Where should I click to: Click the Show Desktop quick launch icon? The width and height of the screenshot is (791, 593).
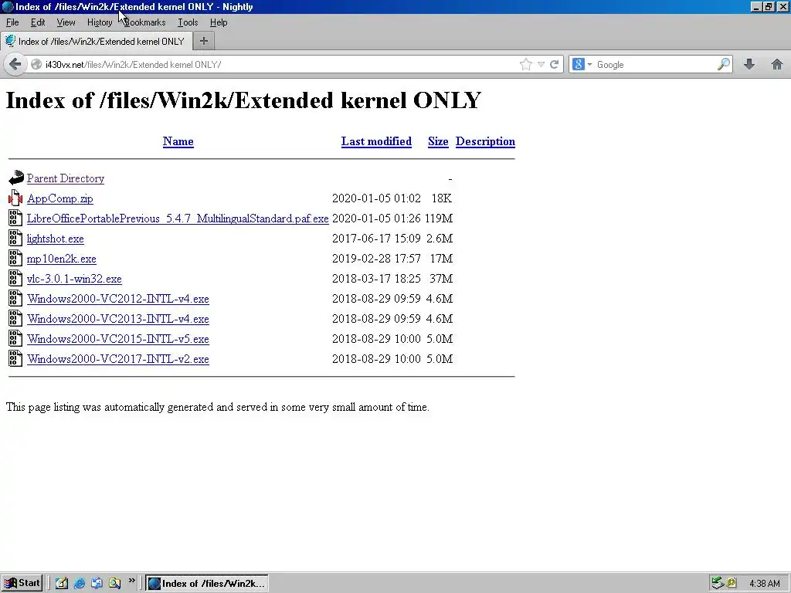(62, 584)
